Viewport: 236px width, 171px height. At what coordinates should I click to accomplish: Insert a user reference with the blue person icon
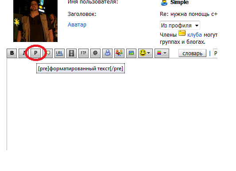(x=107, y=53)
